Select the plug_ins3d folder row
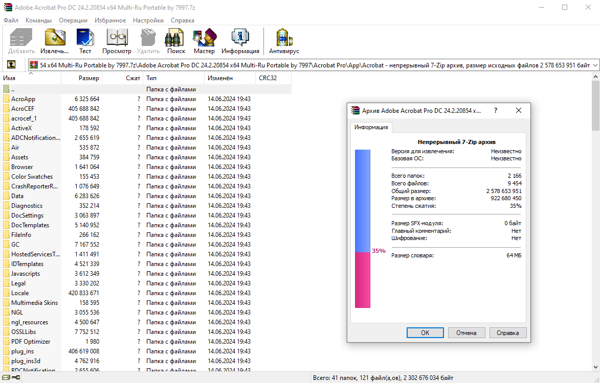The width and height of the screenshot is (600, 383). click(x=146, y=361)
